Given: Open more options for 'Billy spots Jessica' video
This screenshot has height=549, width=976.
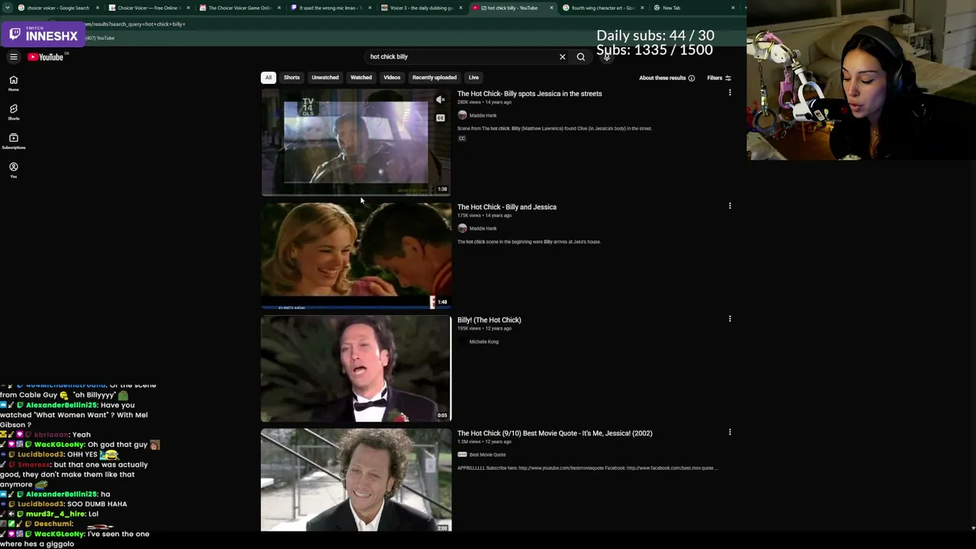Looking at the screenshot, I should click(730, 93).
